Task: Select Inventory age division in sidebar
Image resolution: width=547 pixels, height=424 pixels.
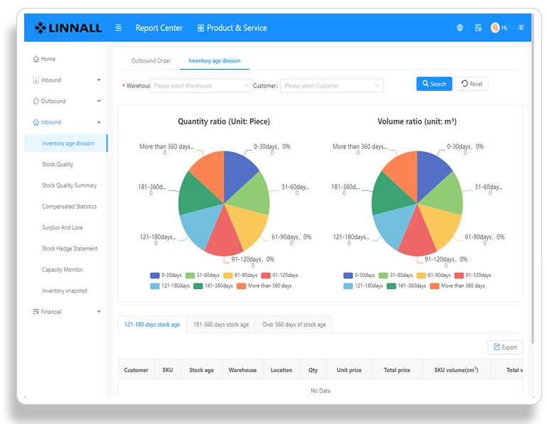Action: click(65, 143)
